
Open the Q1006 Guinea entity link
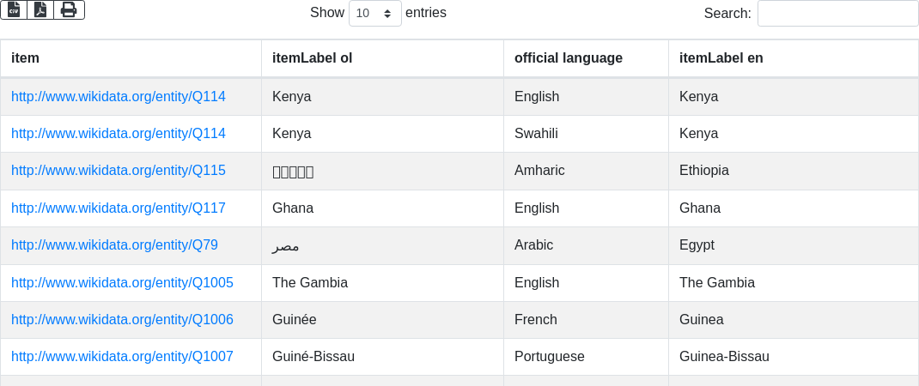(122, 319)
